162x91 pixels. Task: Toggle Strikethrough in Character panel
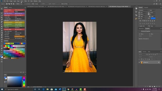[x=154, y=21]
